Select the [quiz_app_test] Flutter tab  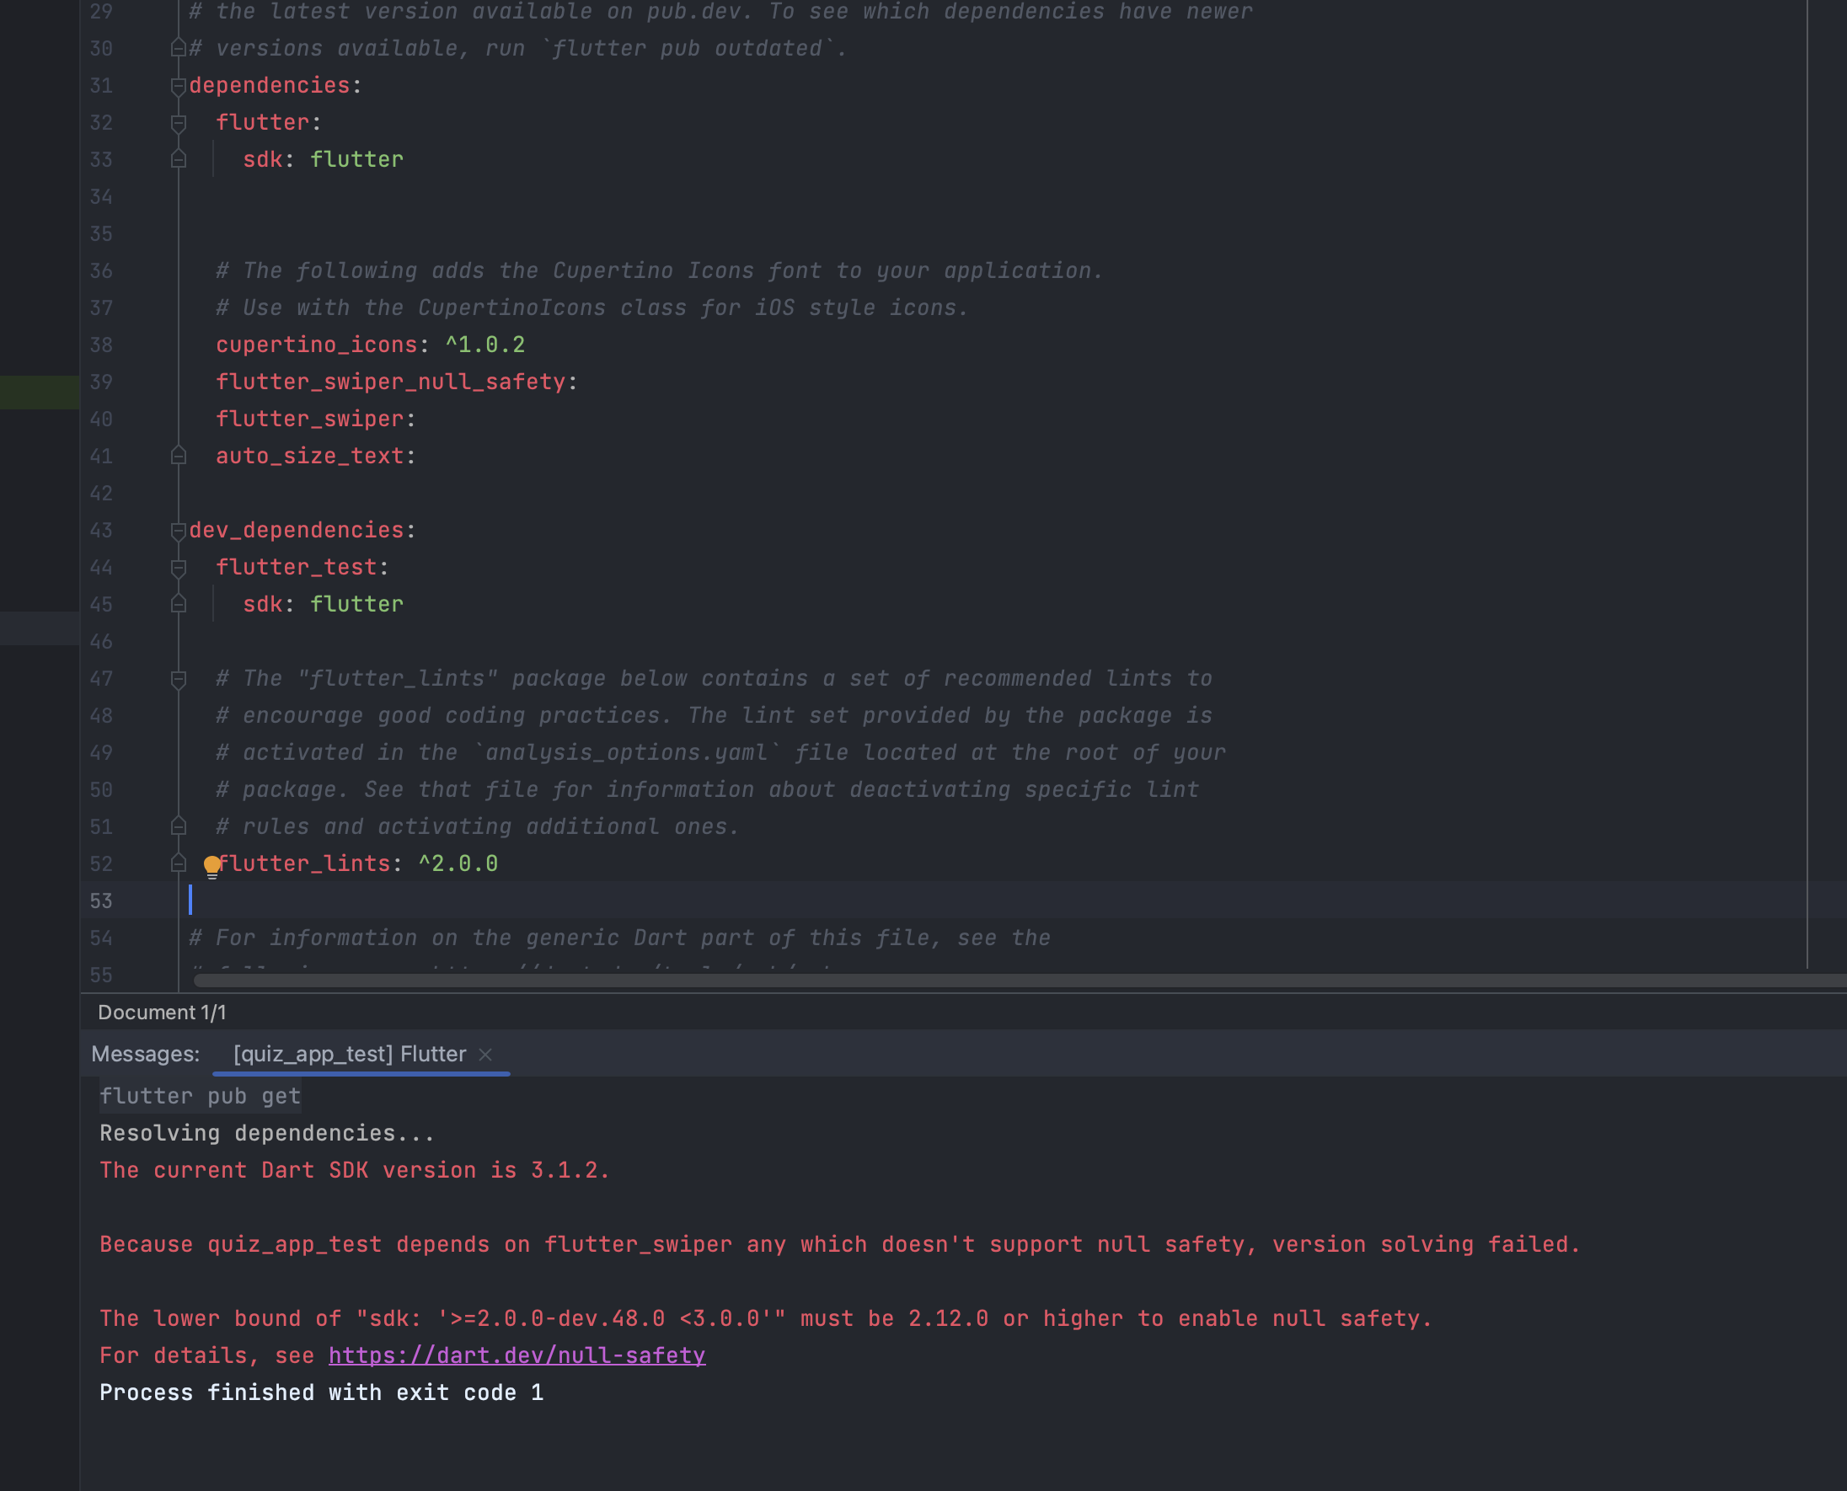tap(350, 1055)
